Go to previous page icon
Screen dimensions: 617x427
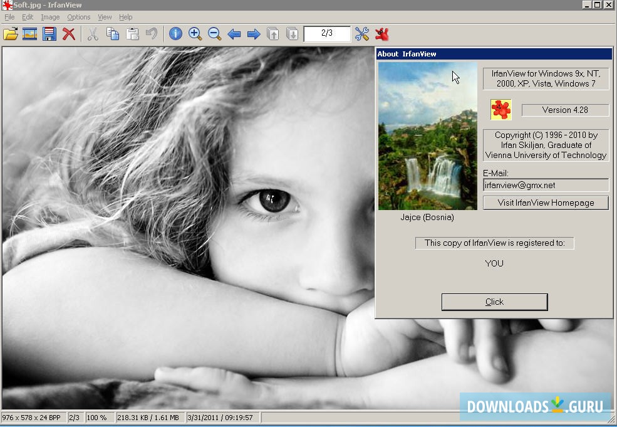coord(272,34)
